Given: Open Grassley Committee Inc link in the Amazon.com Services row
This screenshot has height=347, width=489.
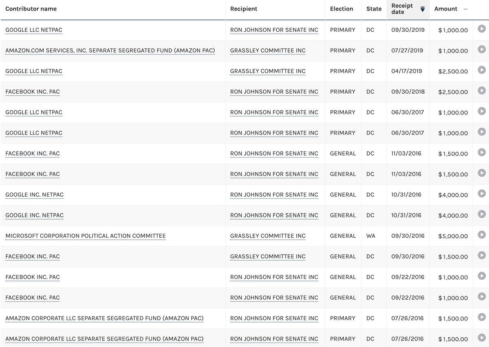Looking at the screenshot, I should [x=268, y=51].
